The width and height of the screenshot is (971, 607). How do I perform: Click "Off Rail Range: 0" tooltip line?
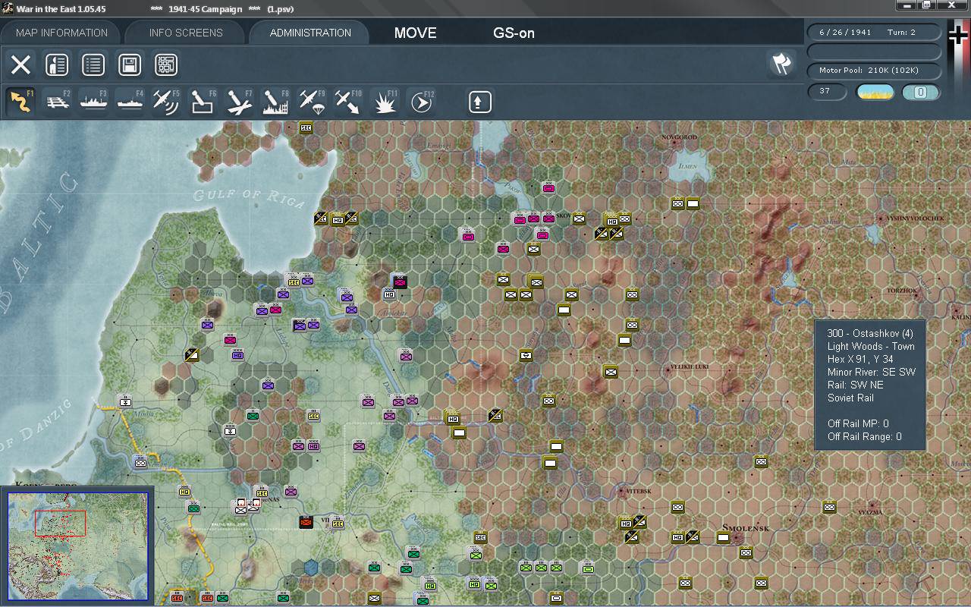(x=865, y=436)
